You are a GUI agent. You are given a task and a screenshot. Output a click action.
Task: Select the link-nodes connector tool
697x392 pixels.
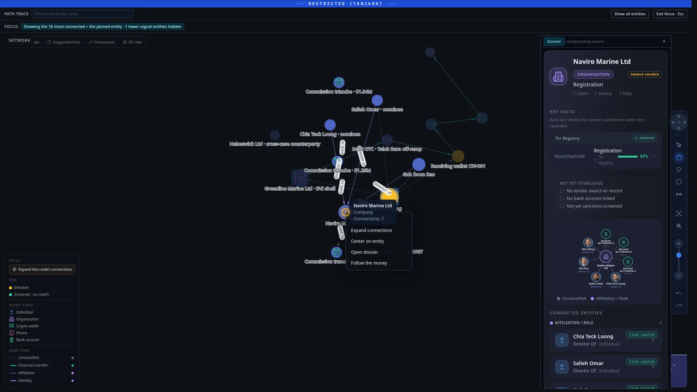[678, 194]
